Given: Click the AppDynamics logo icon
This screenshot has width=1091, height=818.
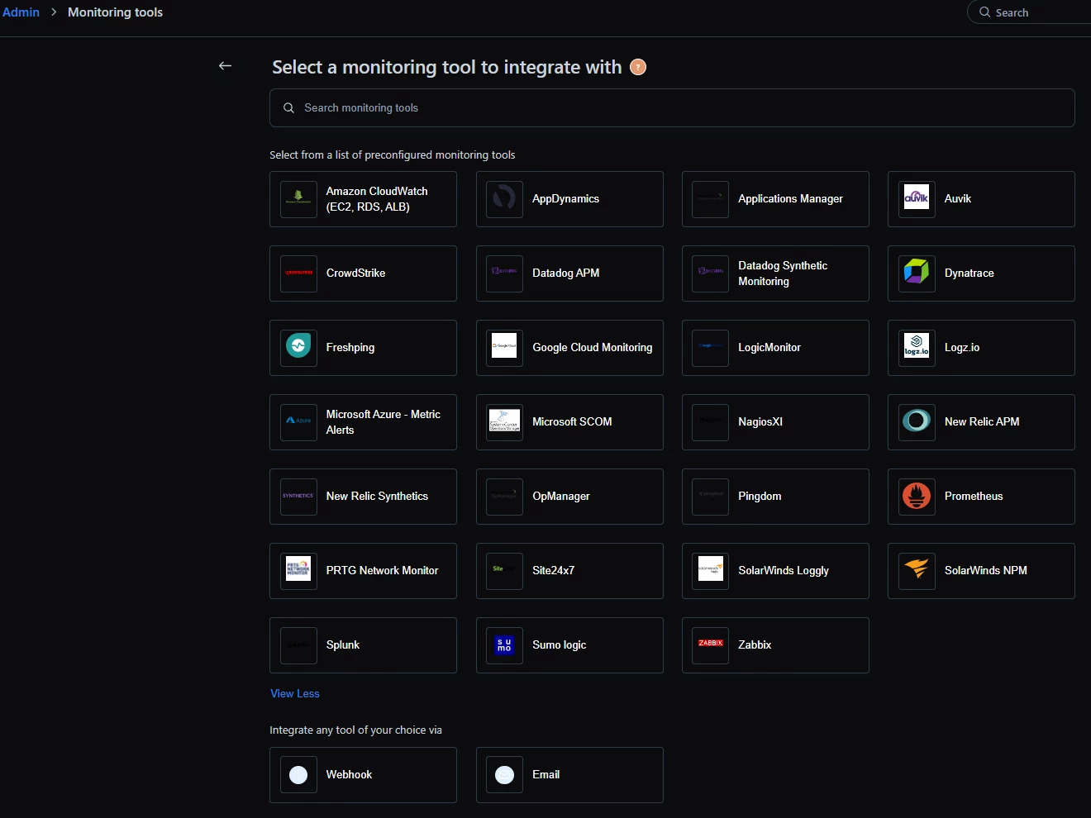Looking at the screenshot, I should coord(504,199).
